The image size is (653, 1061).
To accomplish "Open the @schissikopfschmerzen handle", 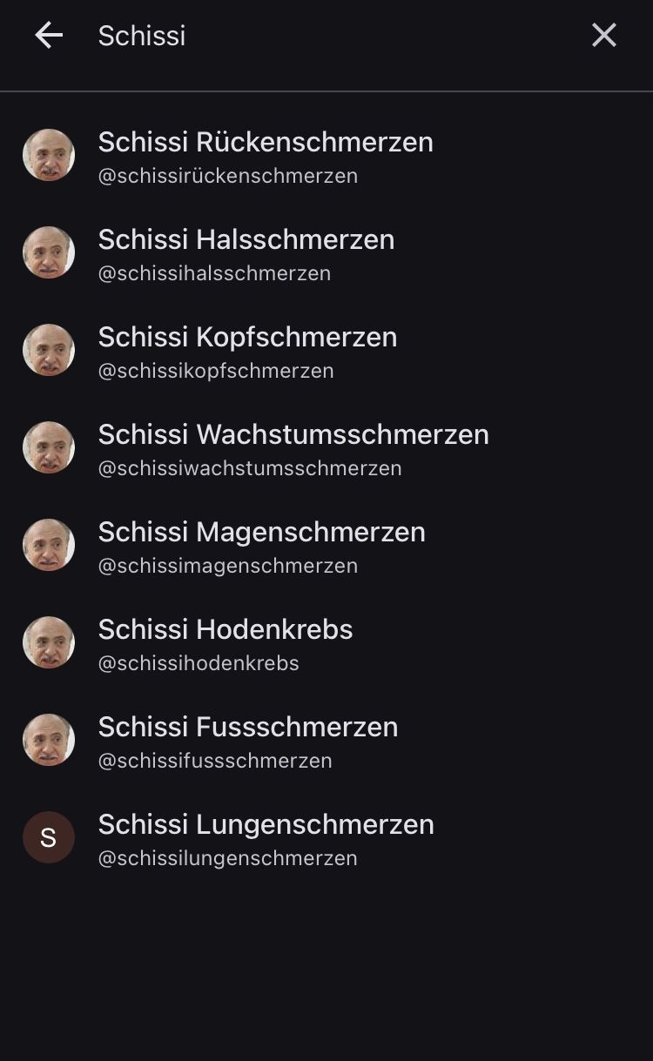I will [216, 371].
